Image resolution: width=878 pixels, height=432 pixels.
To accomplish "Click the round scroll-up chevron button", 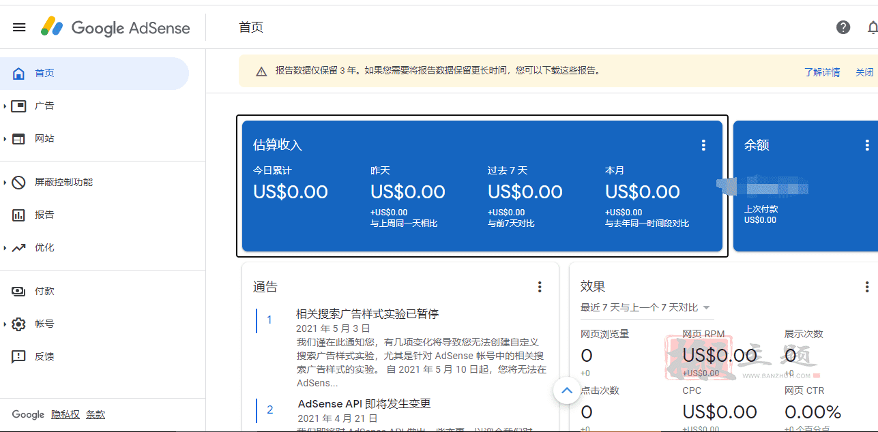I will pos(566,390).
